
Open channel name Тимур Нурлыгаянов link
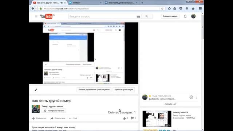tap(52, 106)
